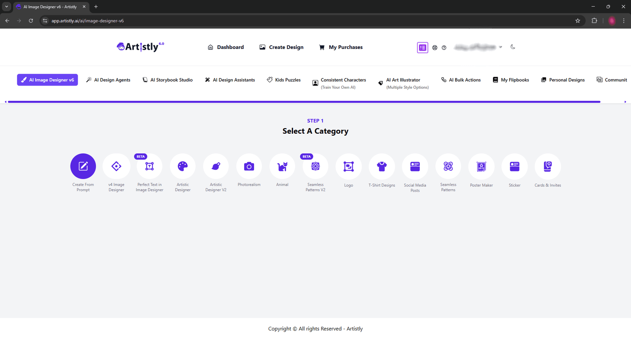Open the Poster Maker category
Screen dimensions: 631x339
pyautogui.click(x=481, y=166)
